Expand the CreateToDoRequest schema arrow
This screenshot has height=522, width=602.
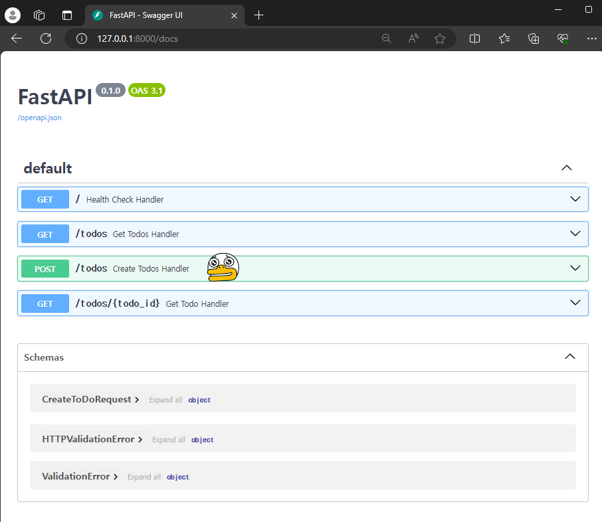click(x=137, y=400)
